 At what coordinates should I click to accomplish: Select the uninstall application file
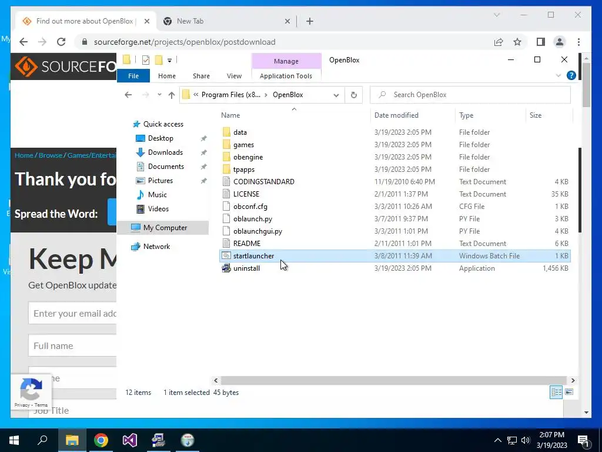click(246, 268)
